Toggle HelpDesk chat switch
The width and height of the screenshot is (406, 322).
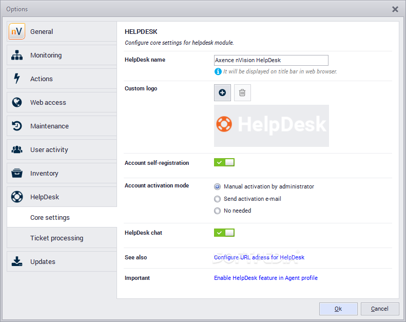point(224,233)
